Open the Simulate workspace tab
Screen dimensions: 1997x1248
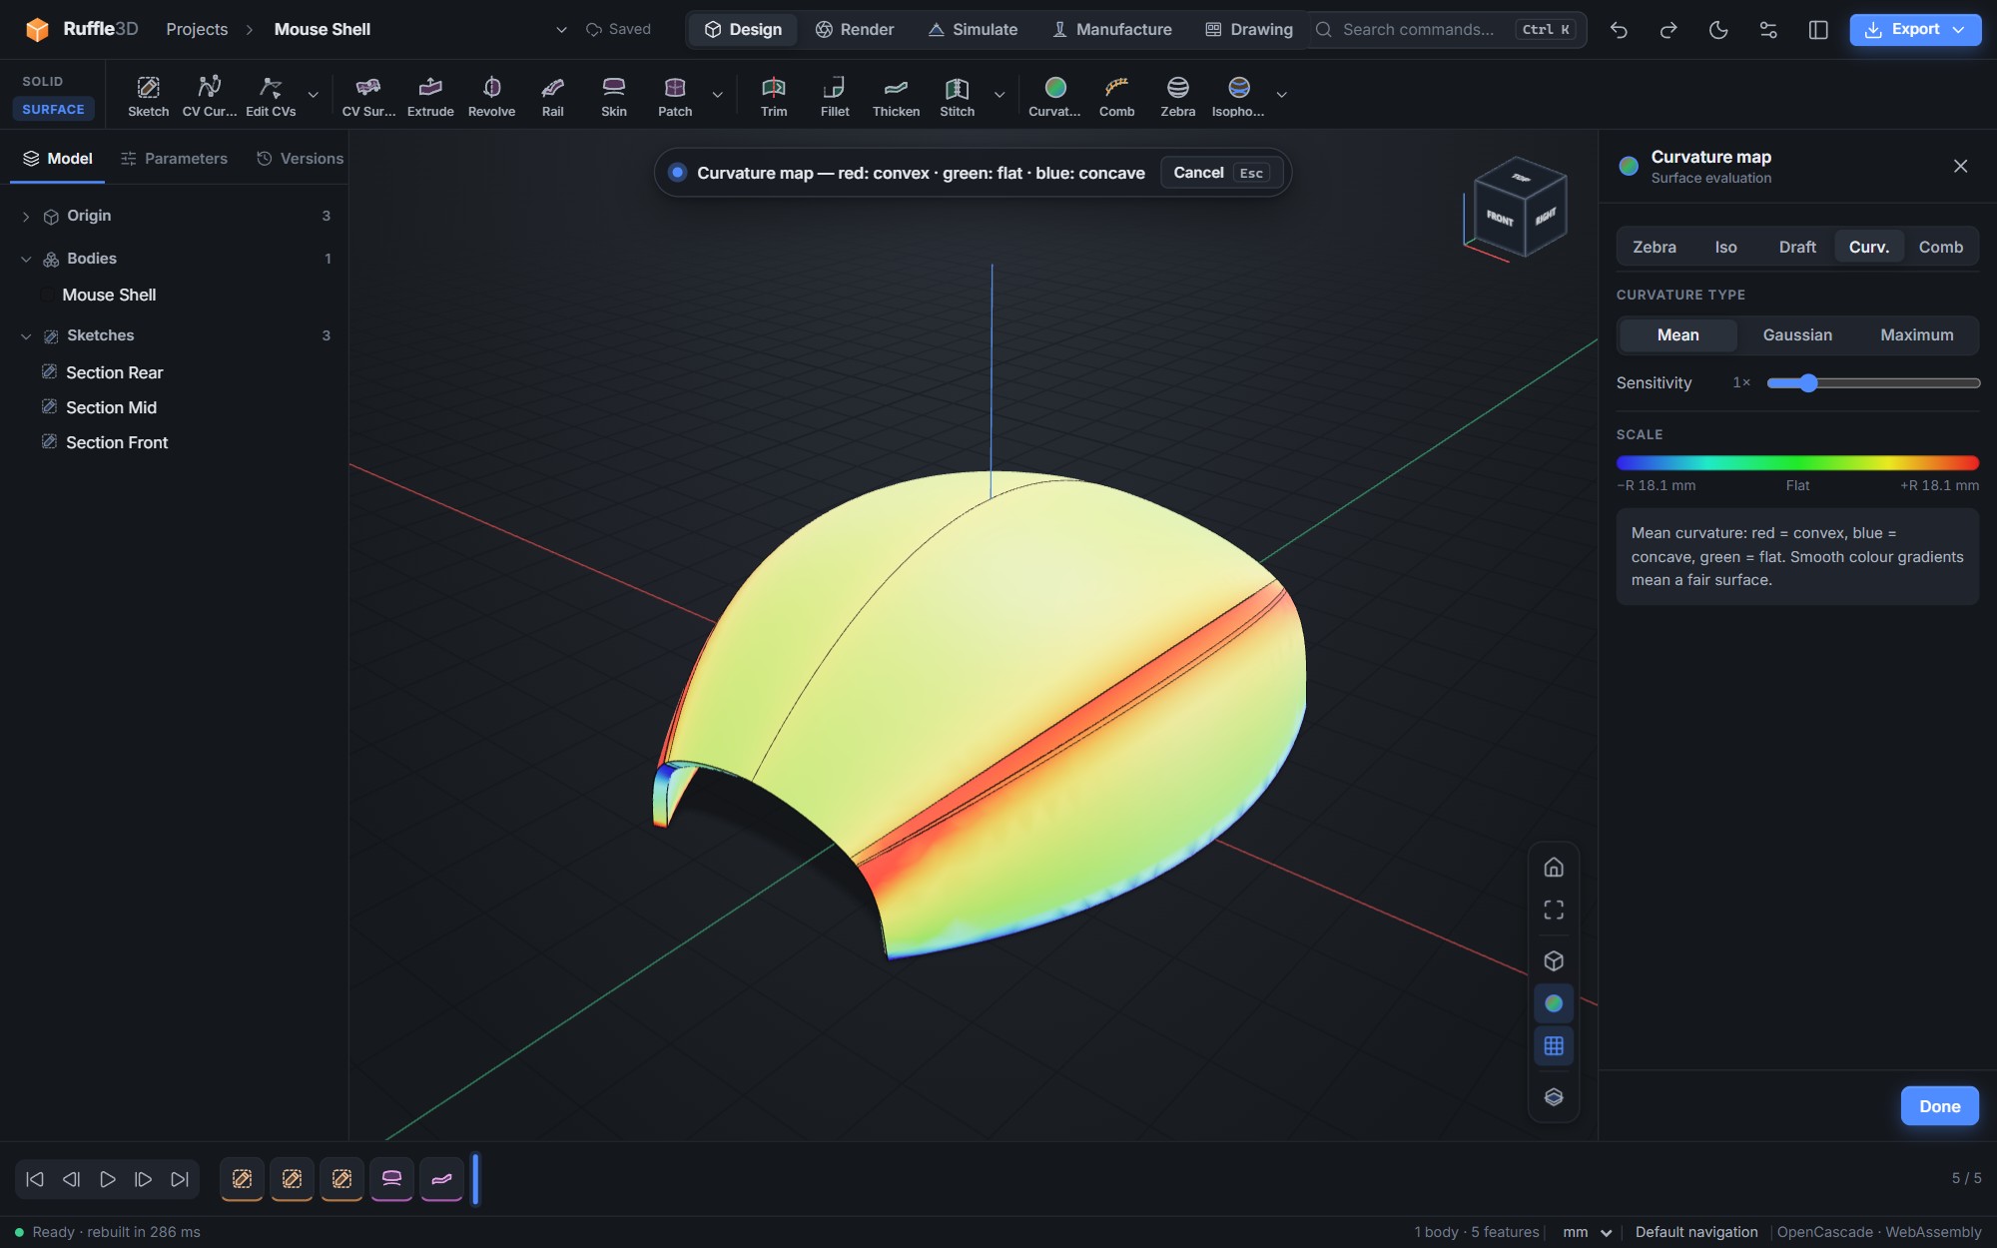pos(974,30)
